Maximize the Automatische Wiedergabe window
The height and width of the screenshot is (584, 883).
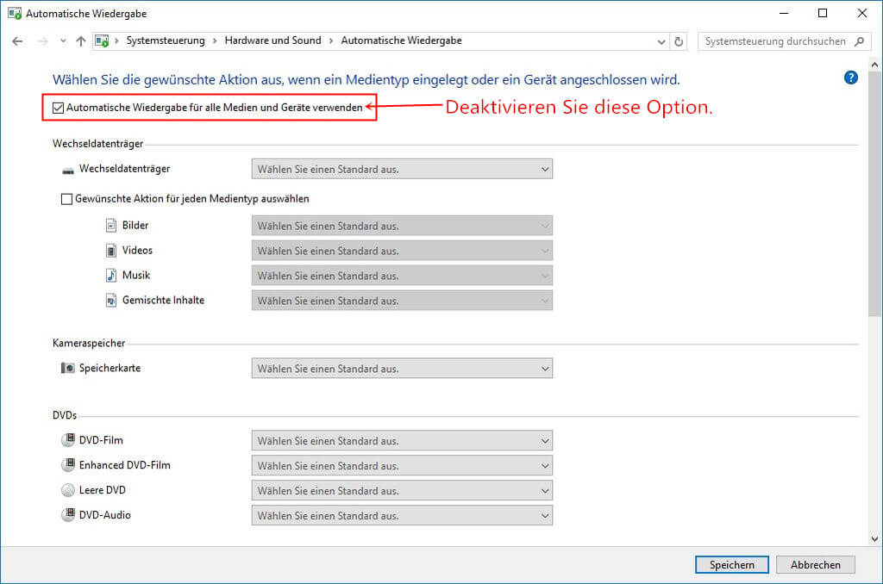[823, 13]
